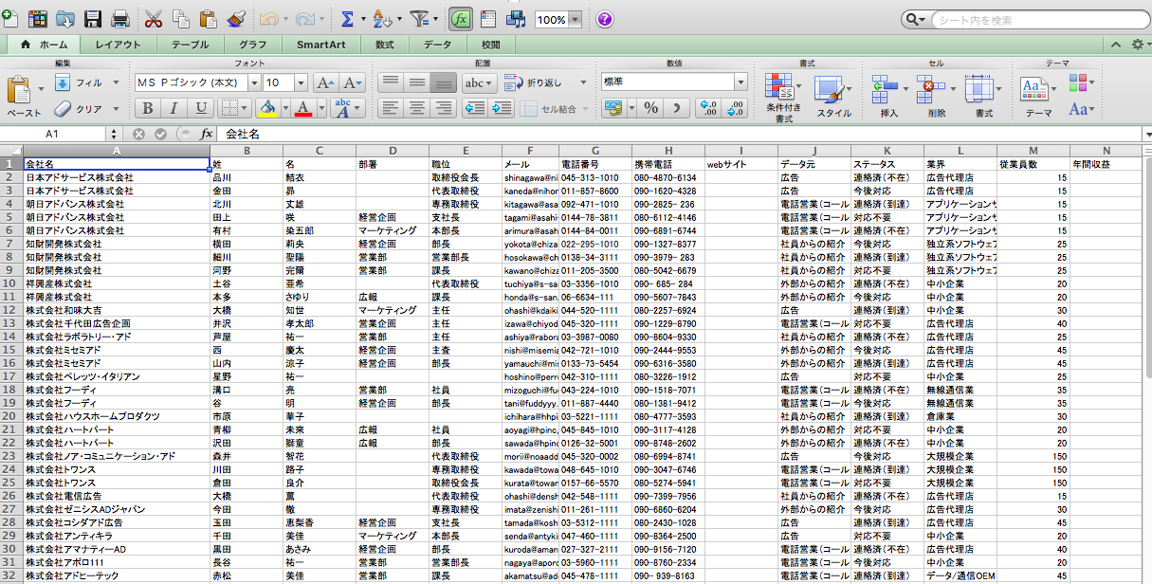Toggle bold formatting
The image size is (1152, 584).
[x=147, y=108]
